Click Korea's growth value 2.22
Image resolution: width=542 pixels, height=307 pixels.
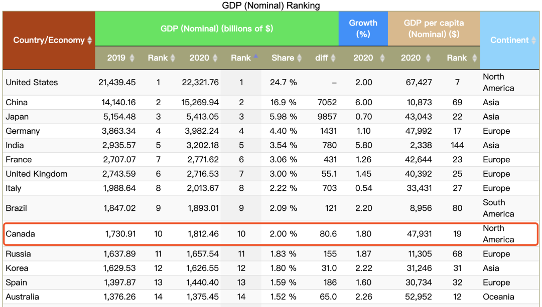(x=364, y=268)
